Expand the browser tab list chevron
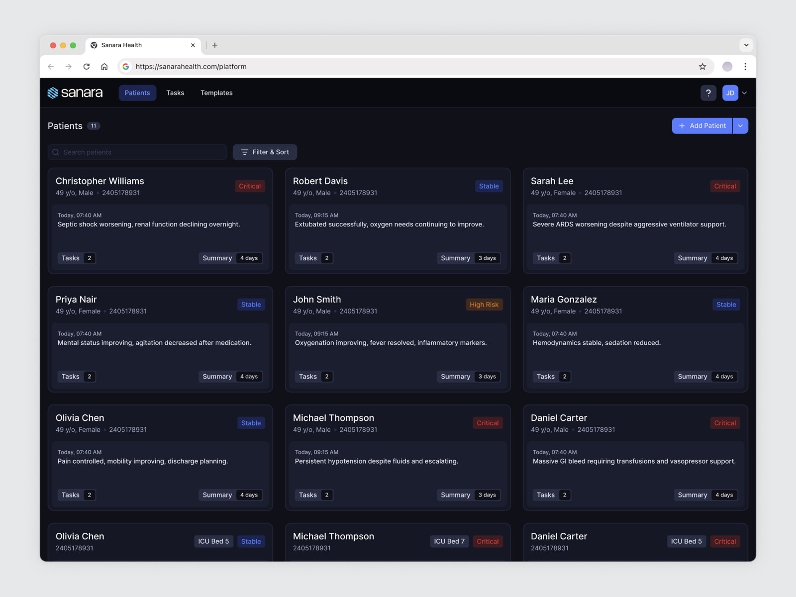796x597 pixels. 746,45
